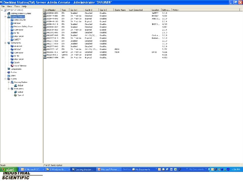Sort by the Cluster Name column header

pyautogui.click(x=121, y=10)
